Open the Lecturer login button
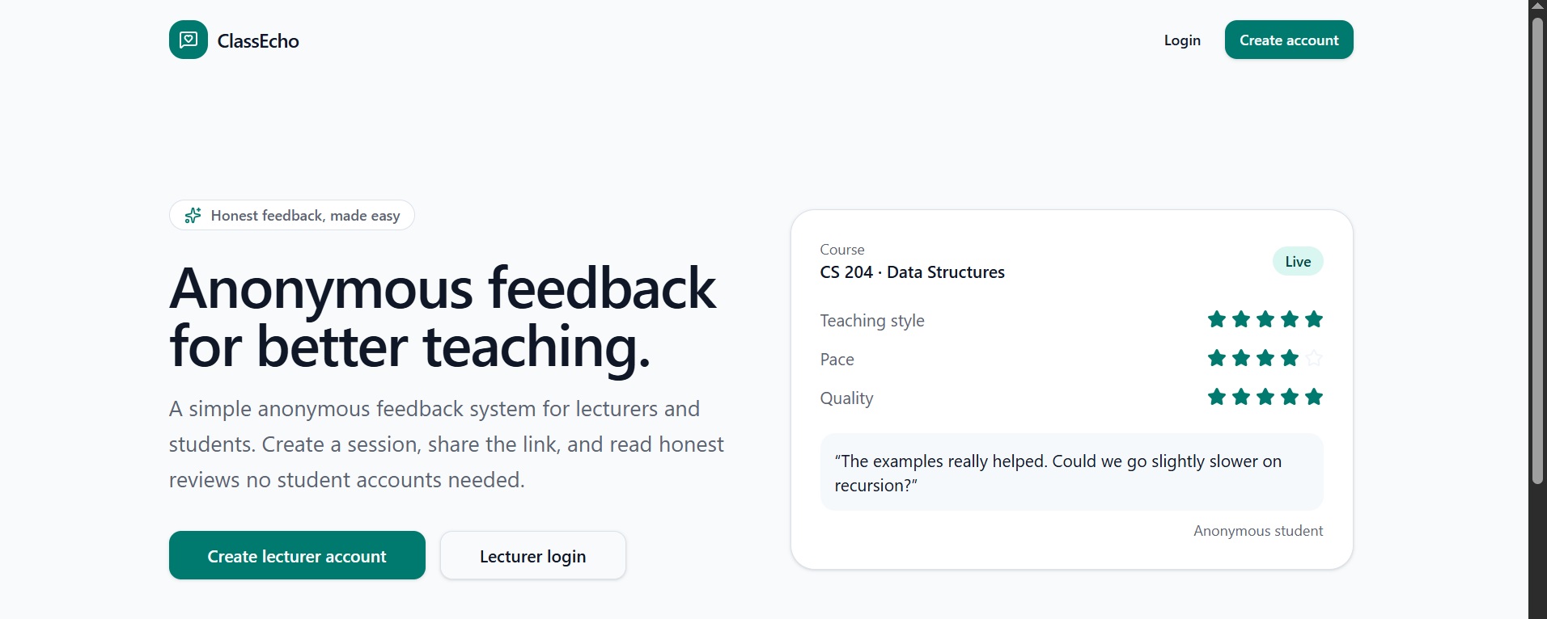Screen dimensions: 1547x619 pos(533,555)
